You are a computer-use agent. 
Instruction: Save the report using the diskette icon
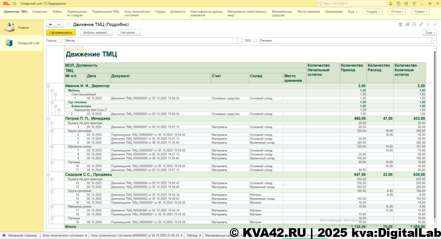(401, 25)
